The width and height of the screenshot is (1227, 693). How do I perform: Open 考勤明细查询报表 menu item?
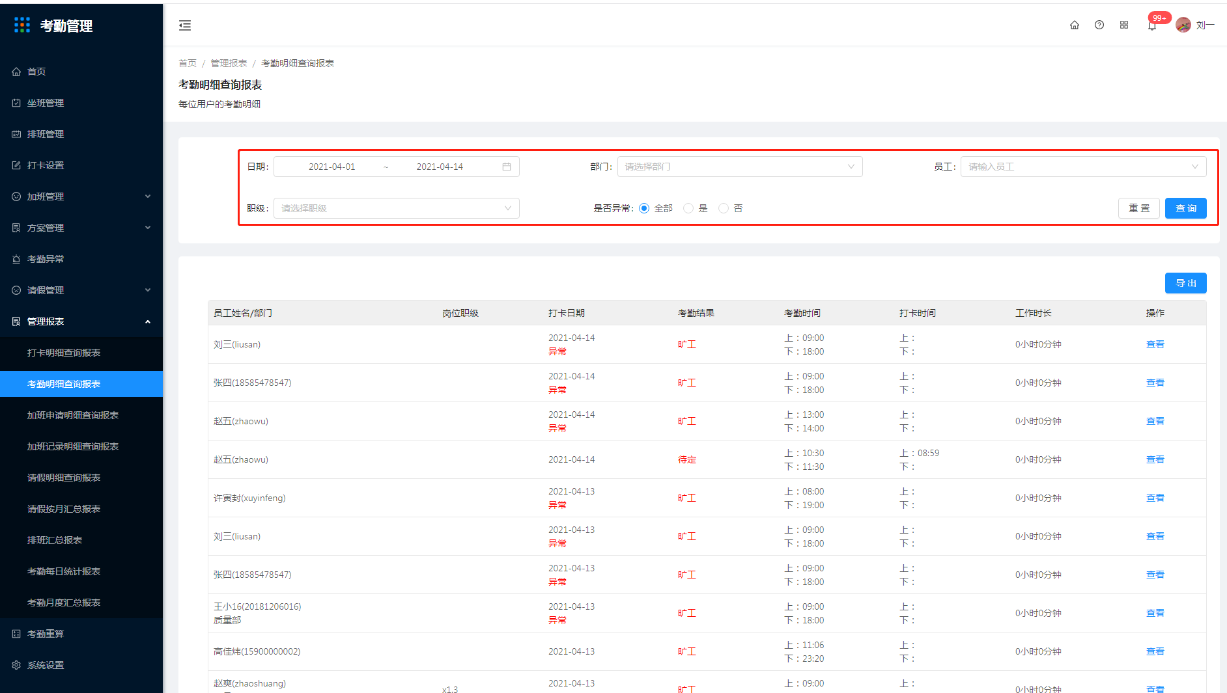[81, 384]
